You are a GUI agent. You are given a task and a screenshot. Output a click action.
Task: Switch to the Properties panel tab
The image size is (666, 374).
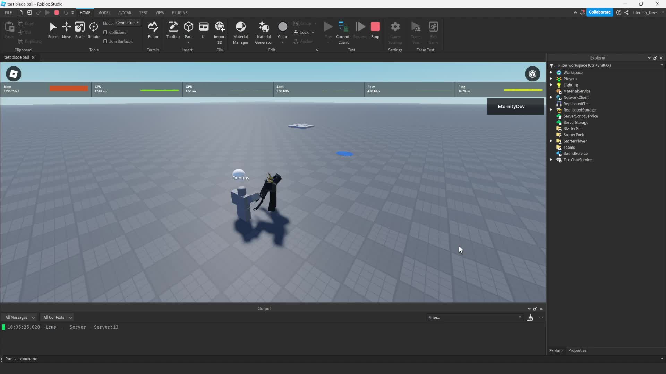577,350
